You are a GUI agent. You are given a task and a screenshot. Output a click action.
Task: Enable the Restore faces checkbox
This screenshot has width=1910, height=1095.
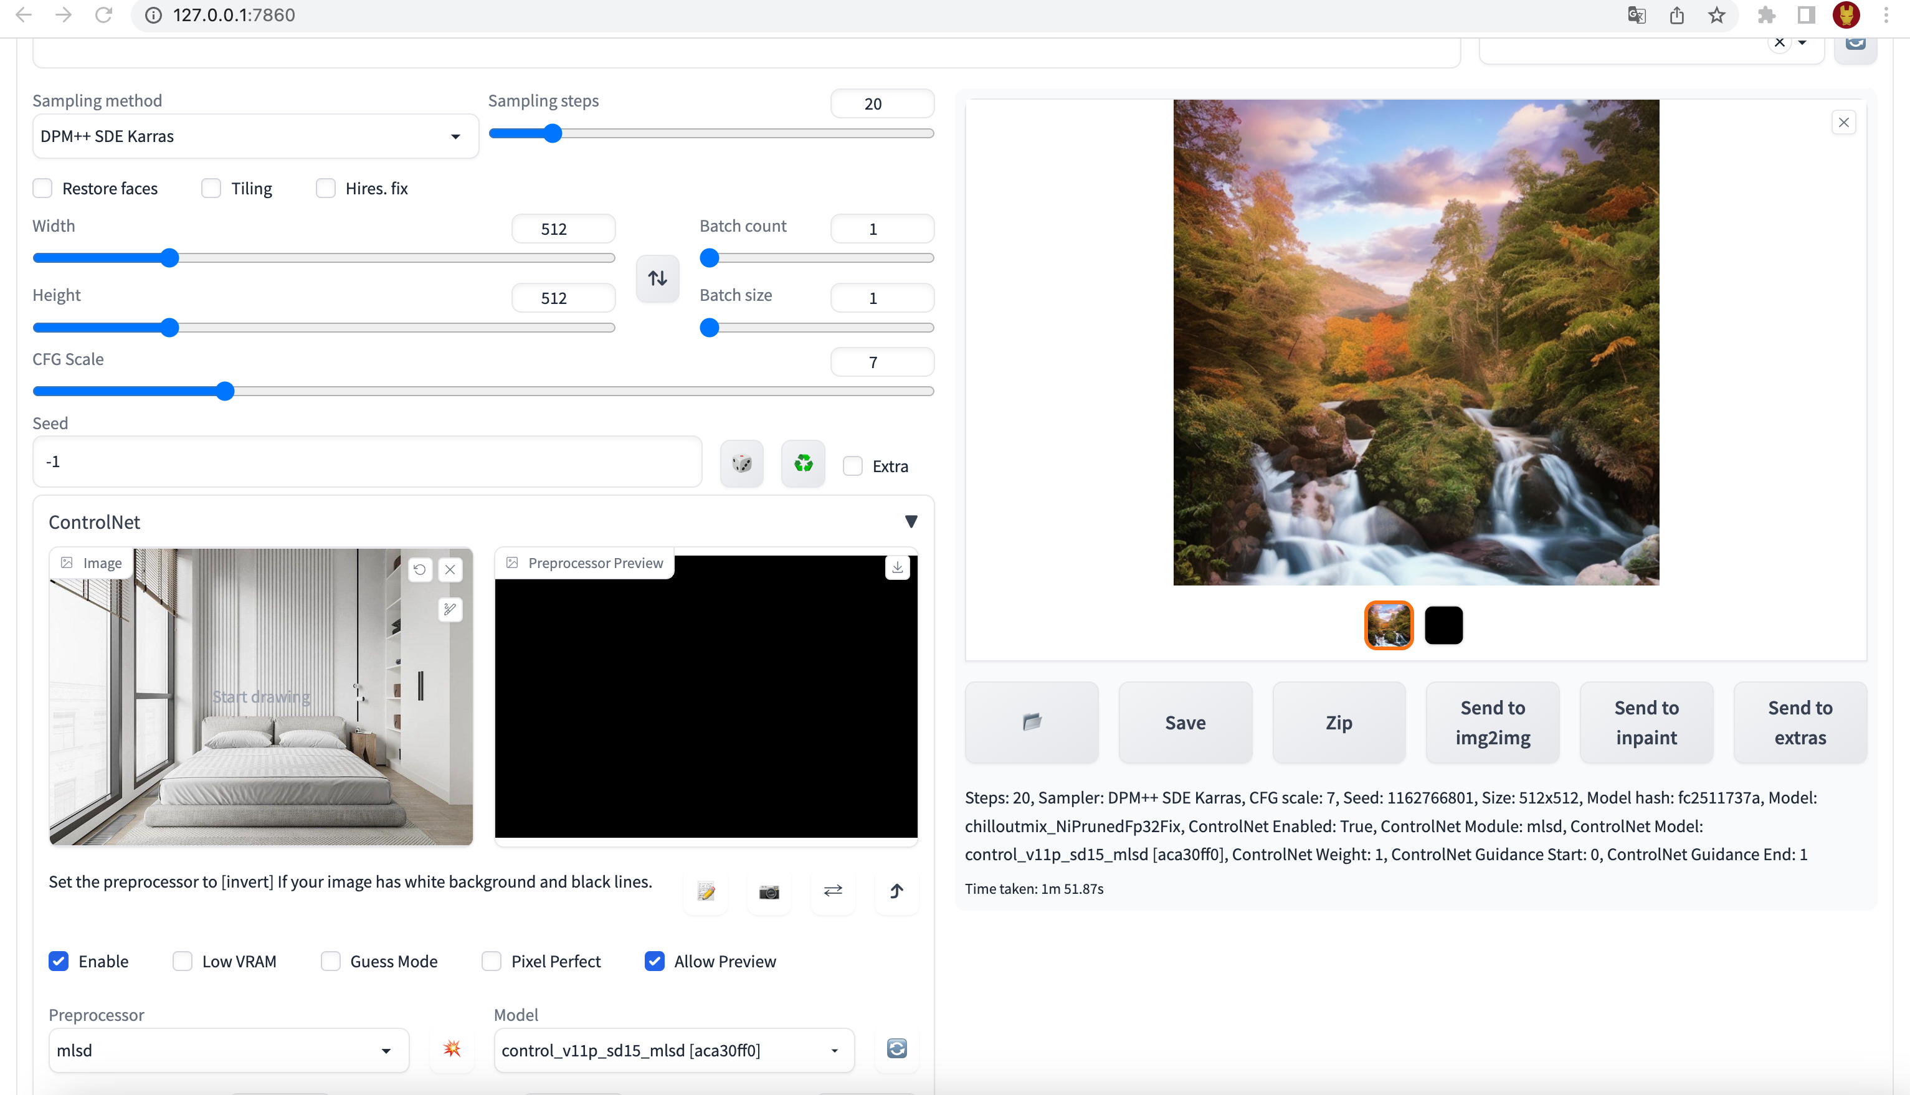pos(43,188)
